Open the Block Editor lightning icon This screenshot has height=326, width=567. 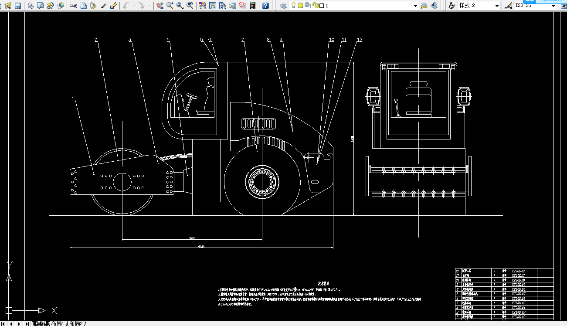point(113,6)
